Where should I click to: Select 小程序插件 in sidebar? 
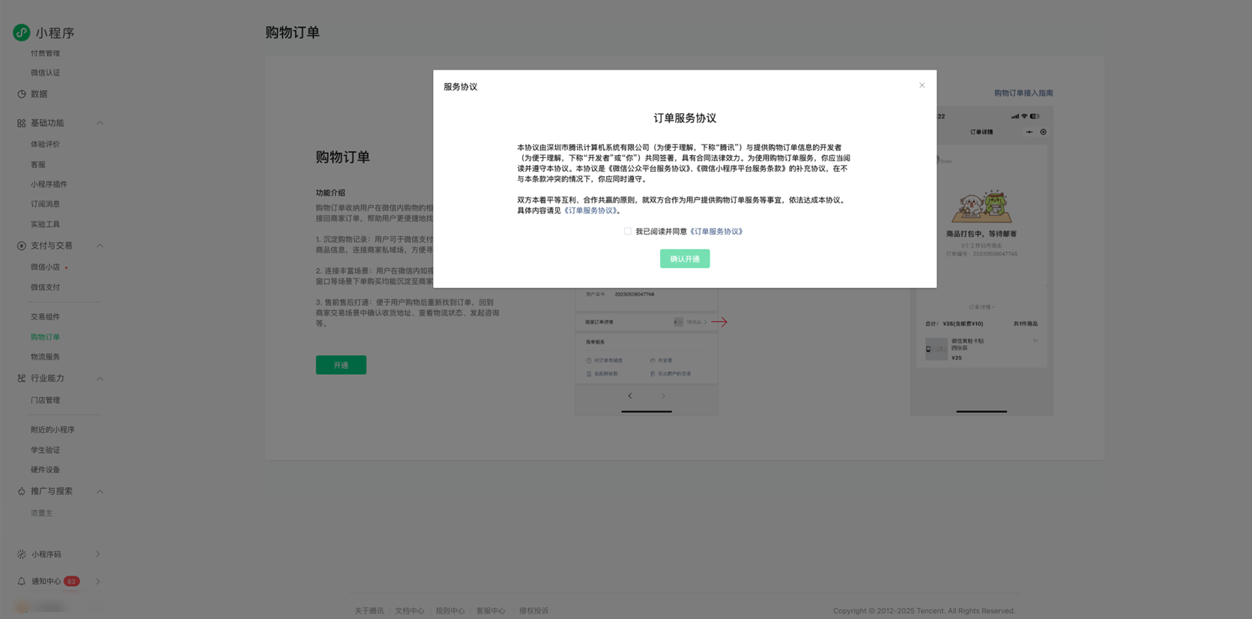point(49,184)
